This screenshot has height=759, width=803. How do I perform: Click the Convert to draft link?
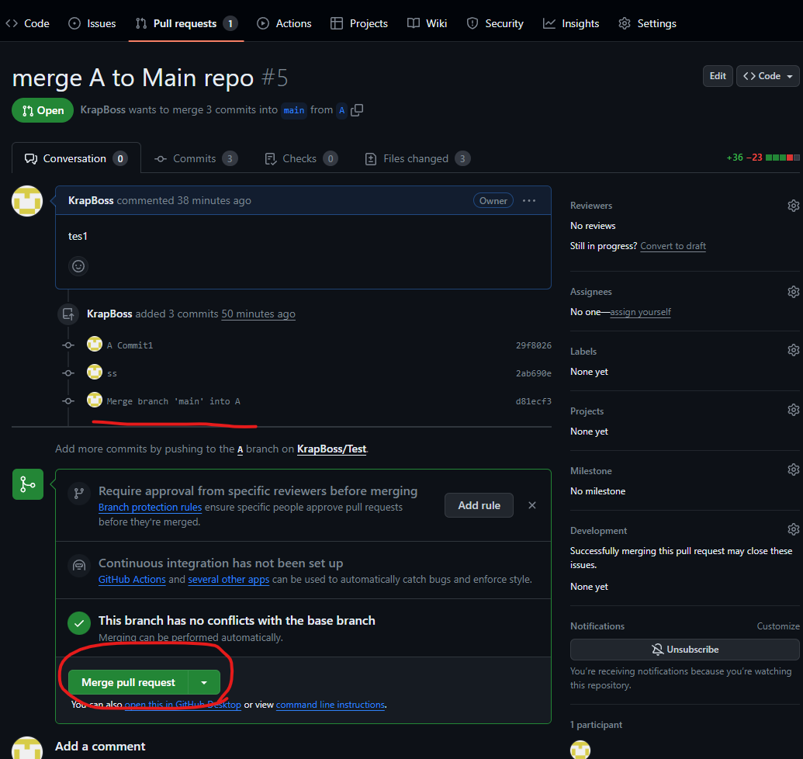pos(673,246)
